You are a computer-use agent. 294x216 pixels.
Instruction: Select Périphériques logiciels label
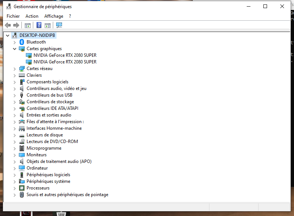click(x=48, y=175)
